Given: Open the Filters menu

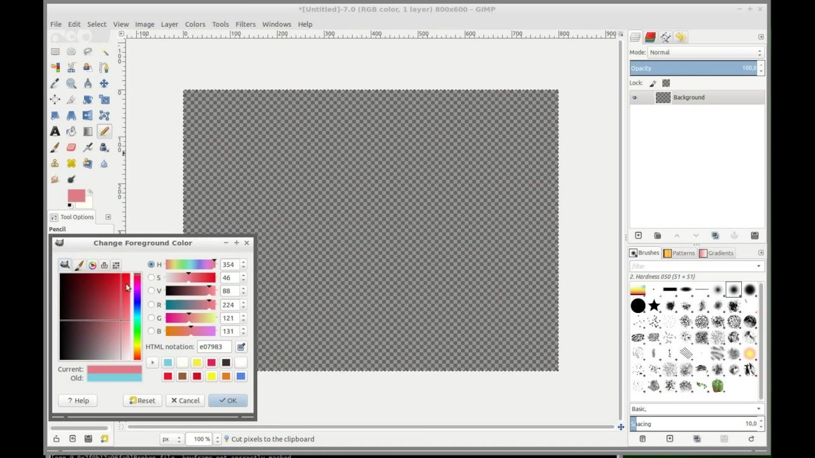Looking at the screenshot, I should [245, 24].
